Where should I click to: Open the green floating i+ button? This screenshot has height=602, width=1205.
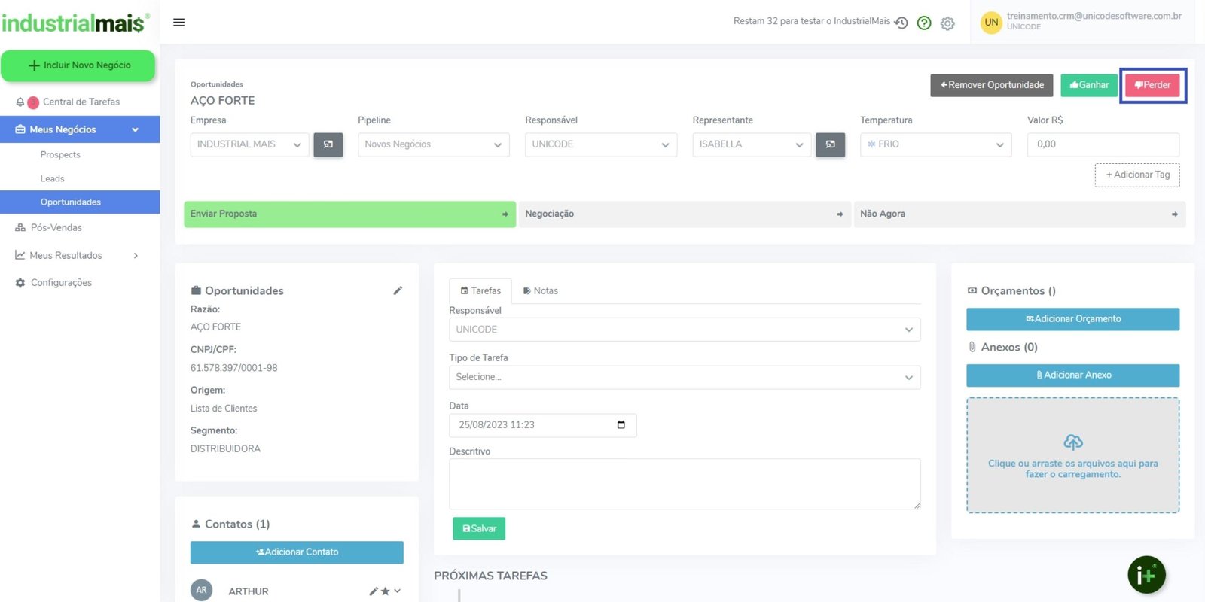click(1146, 575)
